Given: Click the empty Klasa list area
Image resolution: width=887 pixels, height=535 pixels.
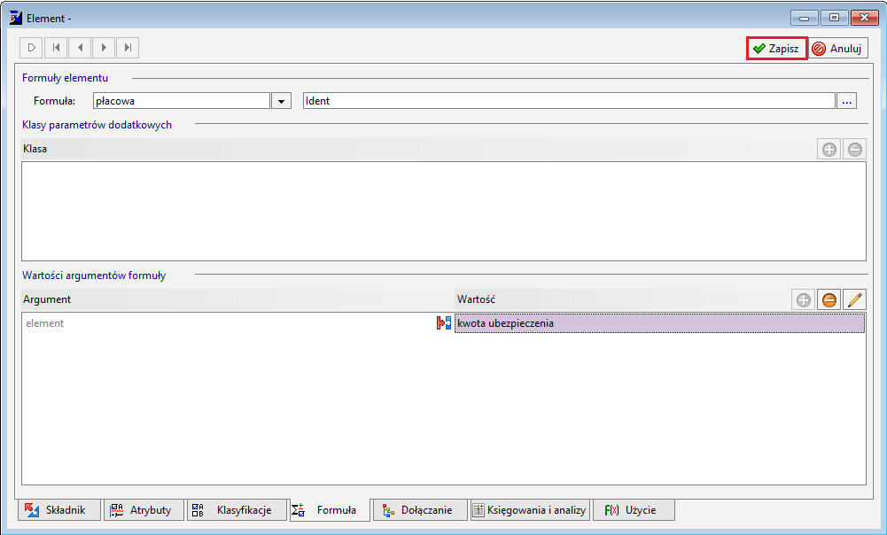Looking at the screenshot, I should pyautogui.click(x=443, y=211).
